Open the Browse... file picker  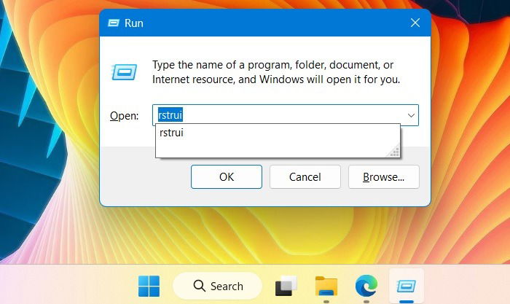point(384,176)
